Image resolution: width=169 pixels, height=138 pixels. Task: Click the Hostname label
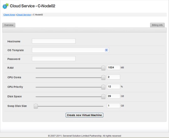pyautogui.click(x=14, y=42)
